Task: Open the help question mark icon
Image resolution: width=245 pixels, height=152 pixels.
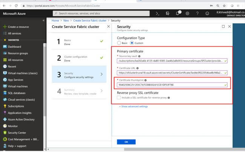Action: [x=198, y=14]
